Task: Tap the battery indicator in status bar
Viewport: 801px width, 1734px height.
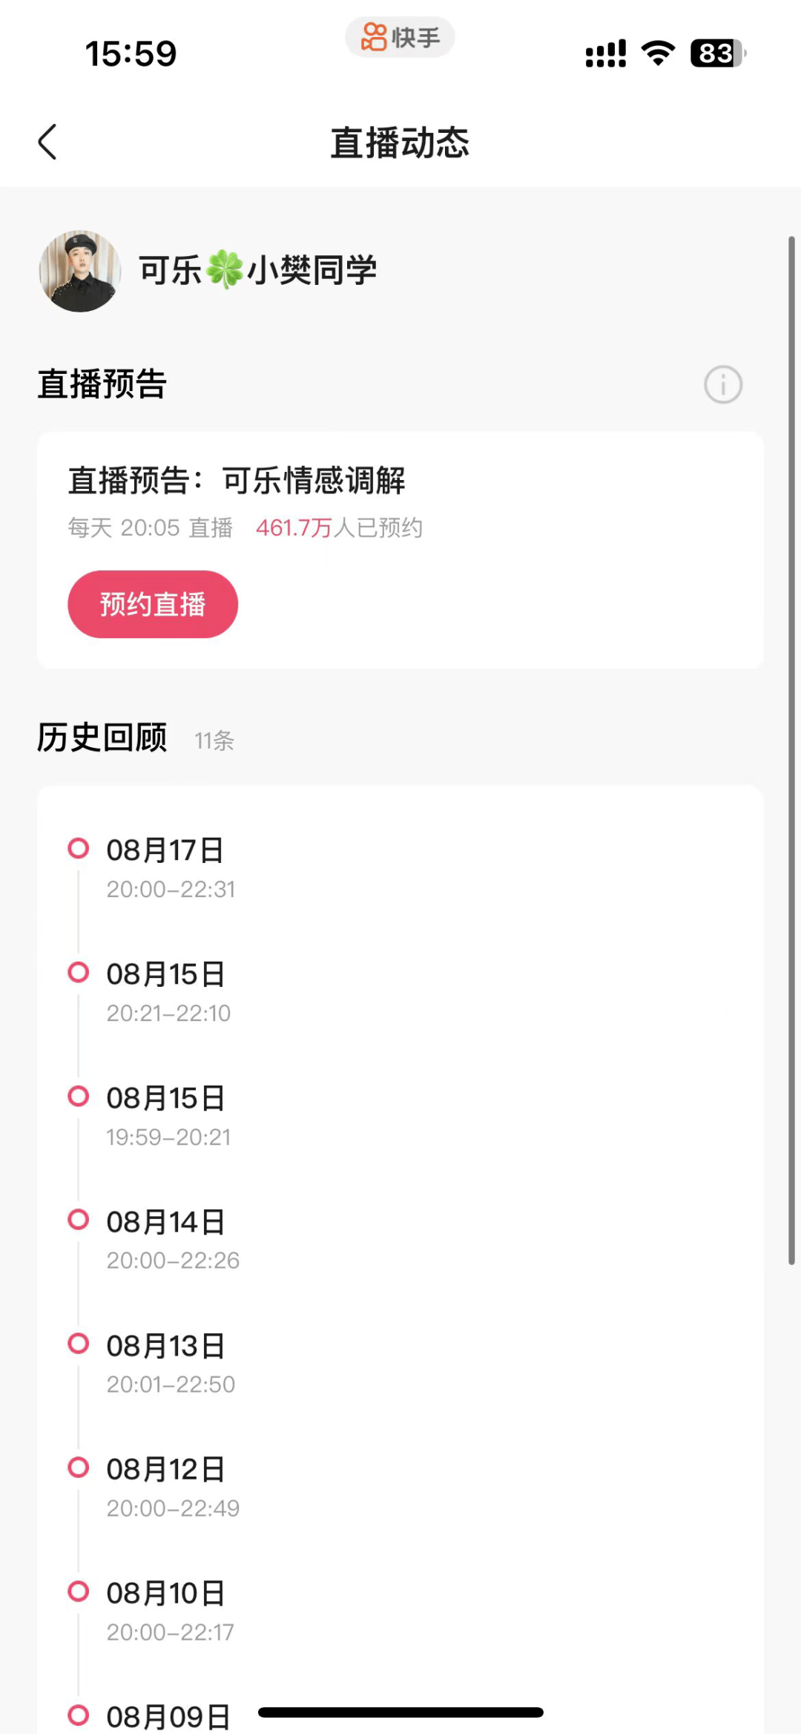Action: [x=717, y=53]
